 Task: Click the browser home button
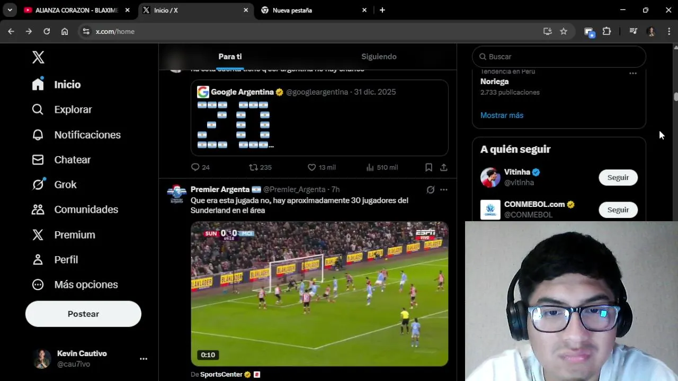click(65, 31)
